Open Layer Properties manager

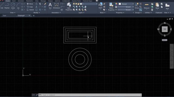[x=69, y=6]
